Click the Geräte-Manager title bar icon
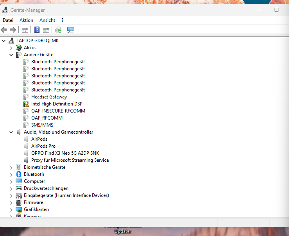 [5, 10]
